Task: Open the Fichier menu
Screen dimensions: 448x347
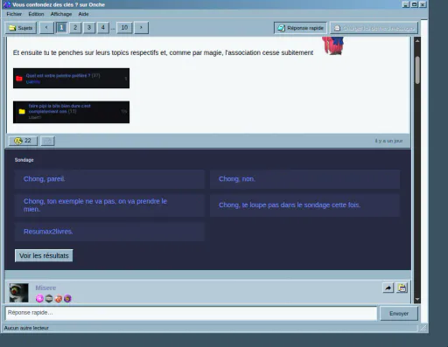Action: tap(14, 14)
